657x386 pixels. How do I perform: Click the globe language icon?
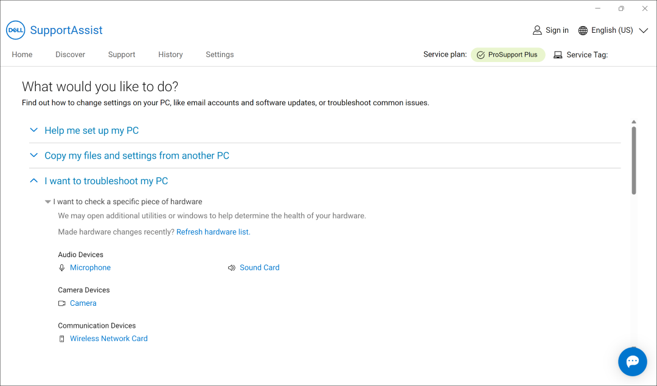pos(582,30)
